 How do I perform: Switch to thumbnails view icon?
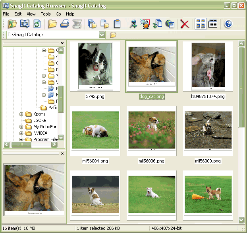pyautogui.click(x=201, y=24)
